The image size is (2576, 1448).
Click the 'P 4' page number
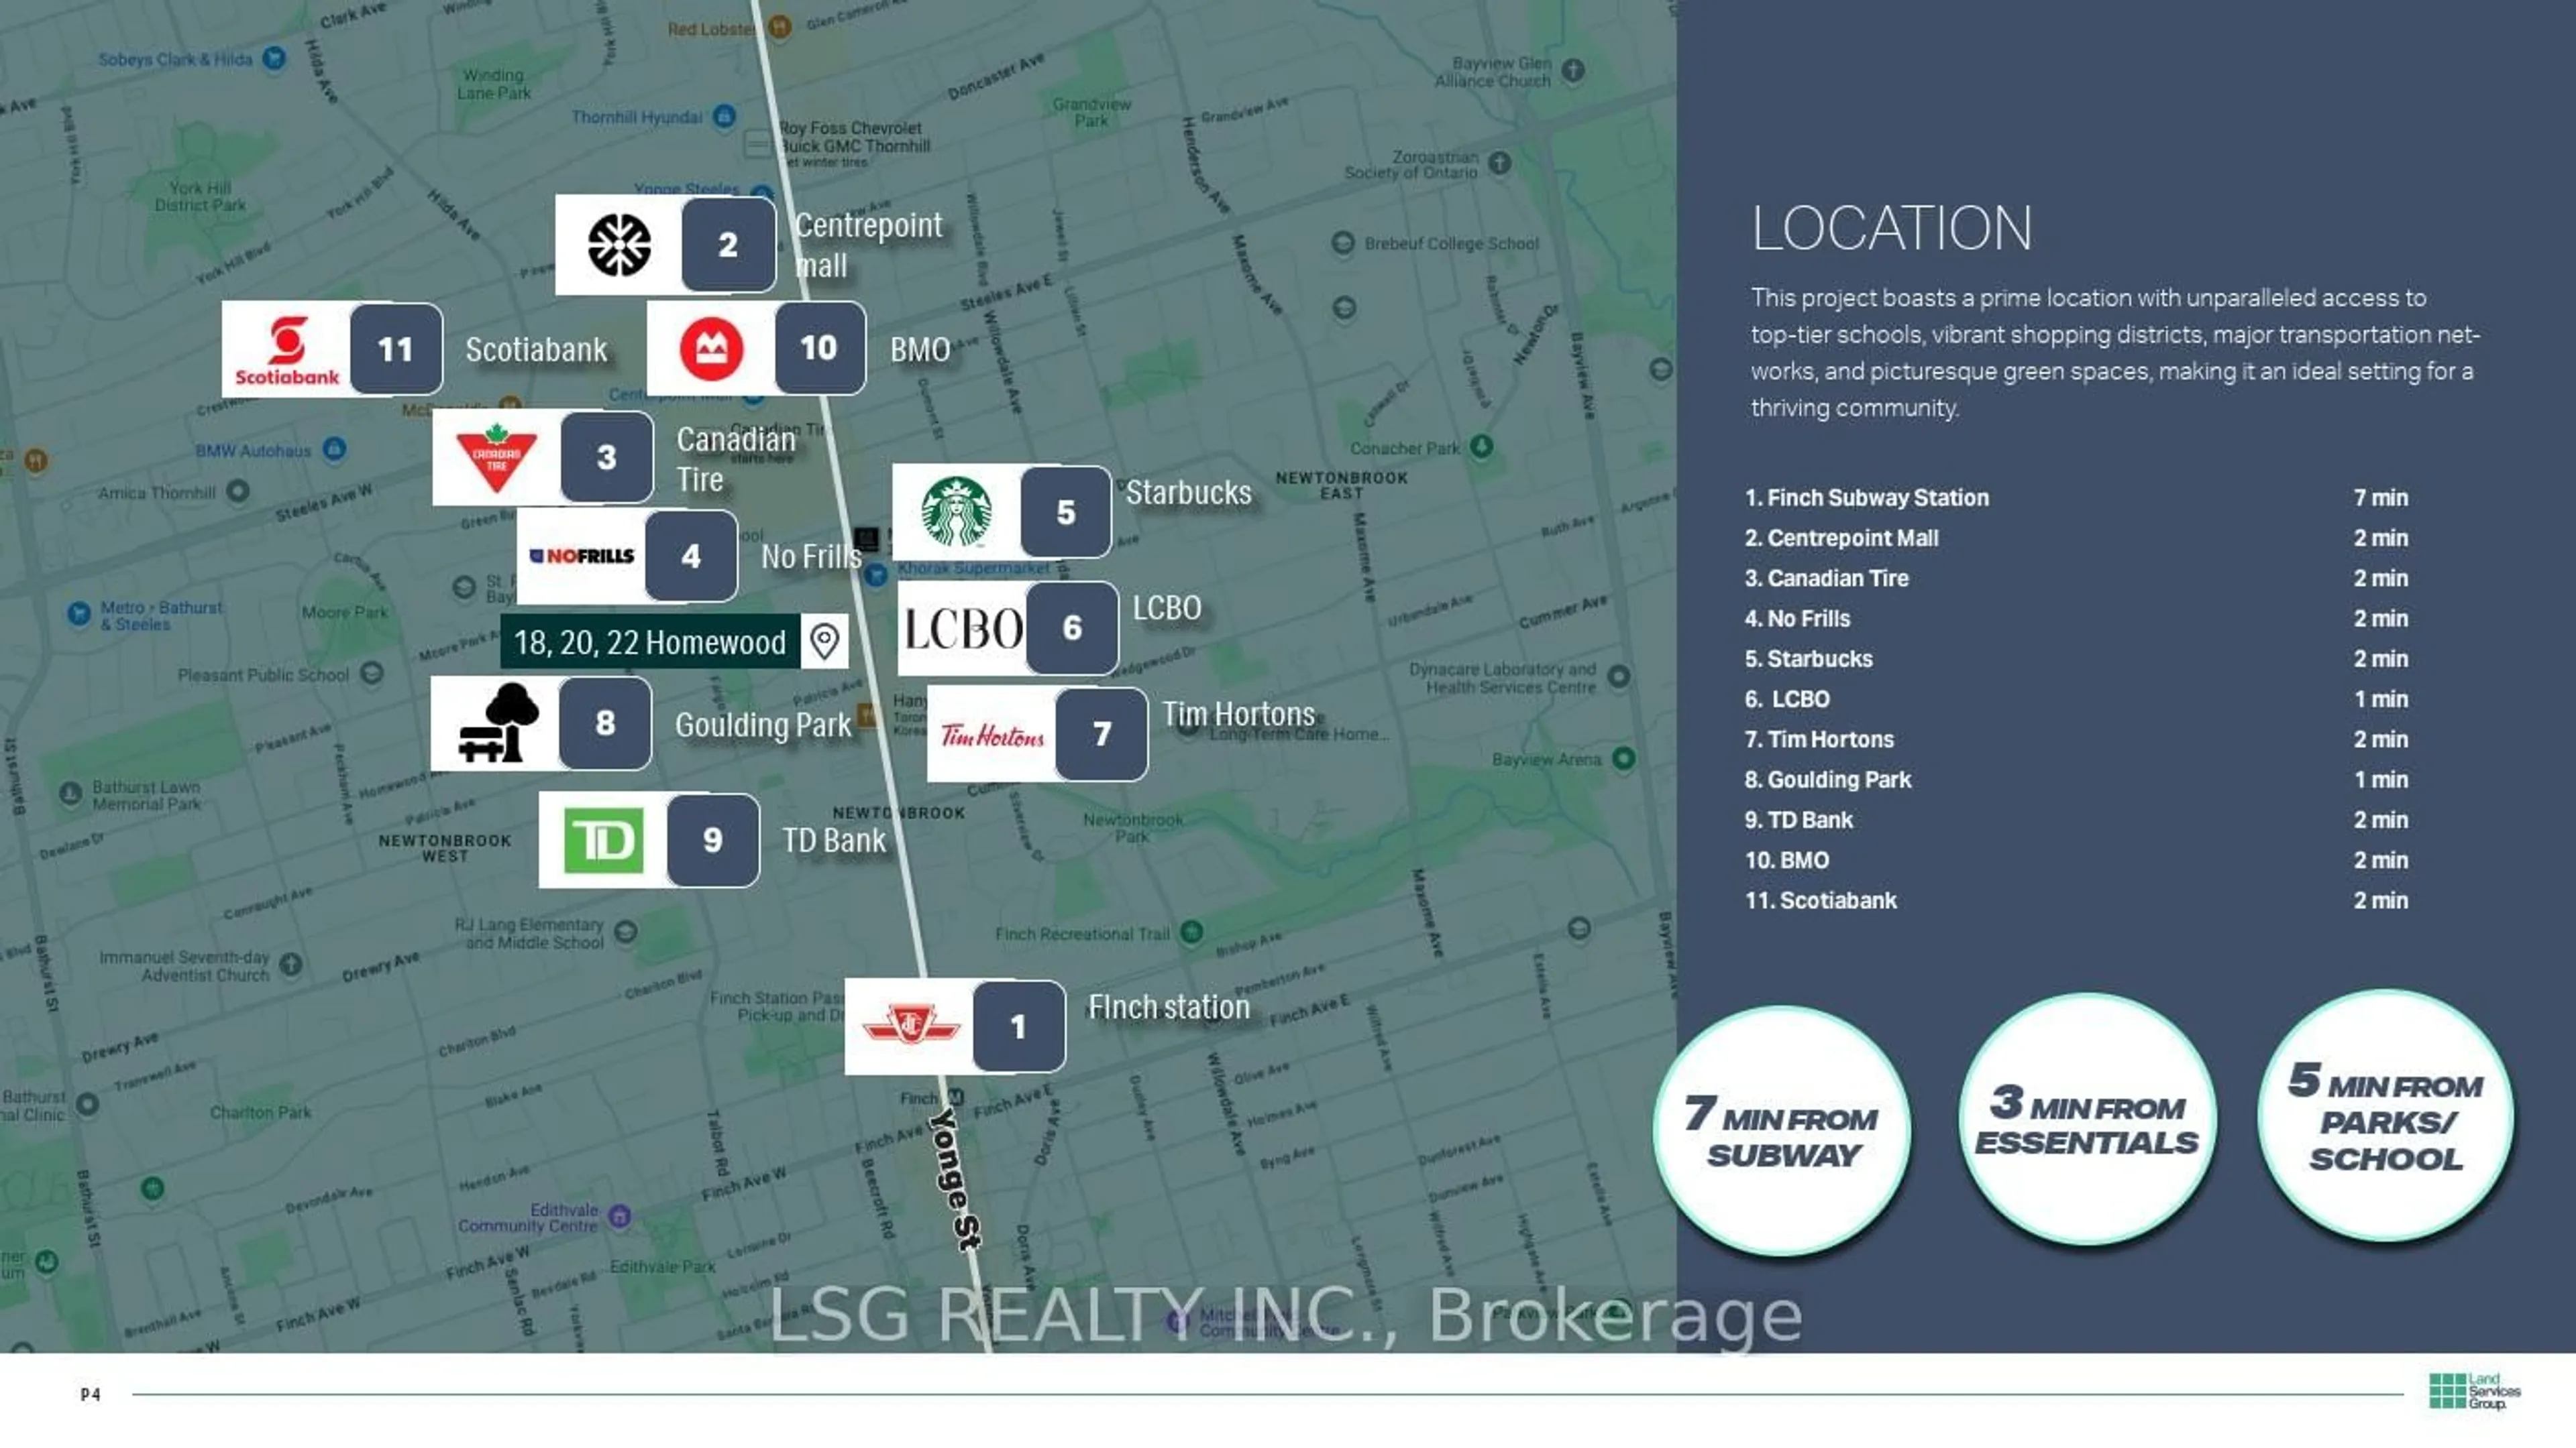(x=90, y=1394)
